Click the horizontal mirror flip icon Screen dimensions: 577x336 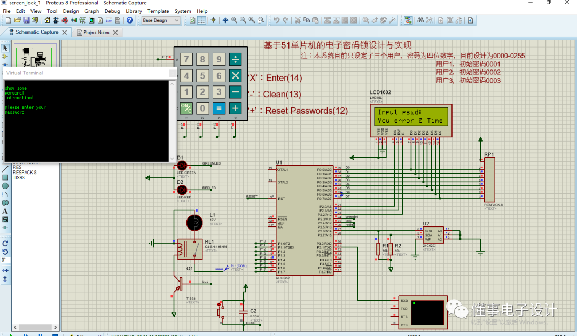(x=5, y=270)
